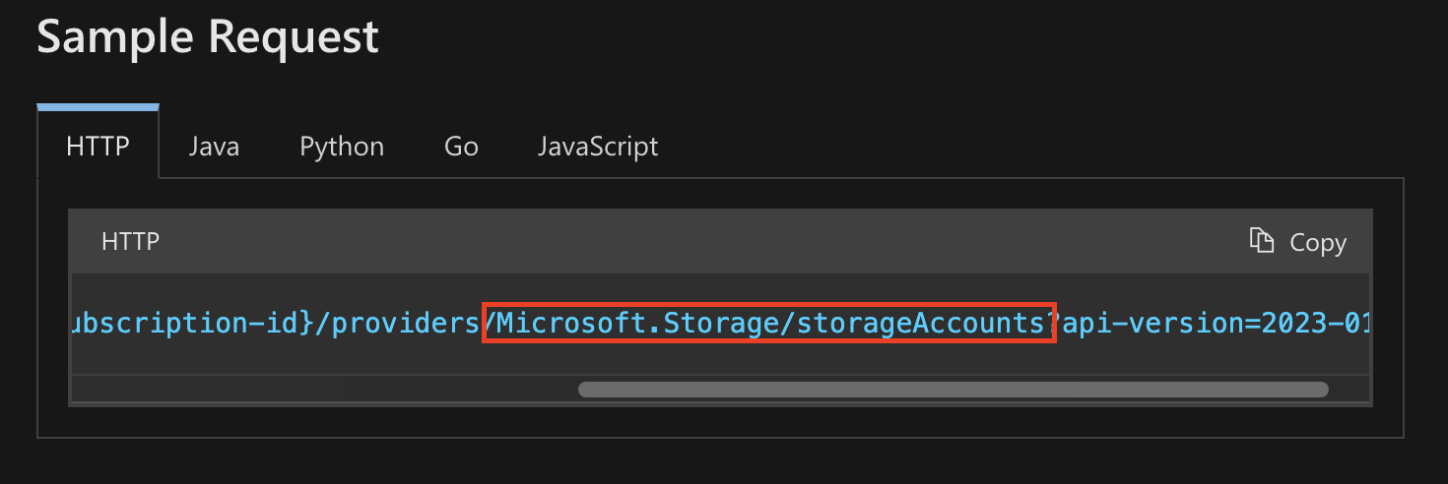This screenshot has height=484, width=1448.
Task: Show the JavaScript sample tab
Action: pos(598,147)
